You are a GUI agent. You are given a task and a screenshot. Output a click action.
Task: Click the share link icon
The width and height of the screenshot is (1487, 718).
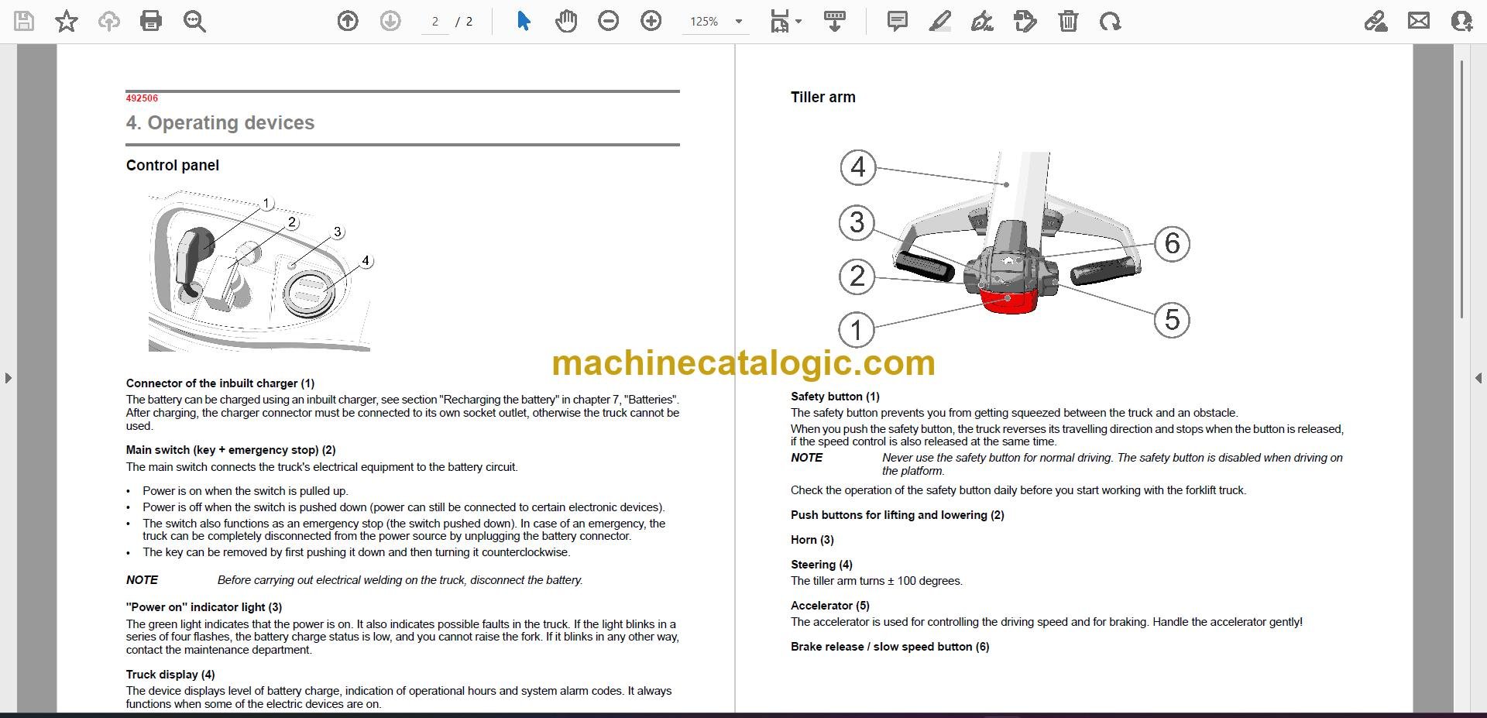tap(1376, 21)
